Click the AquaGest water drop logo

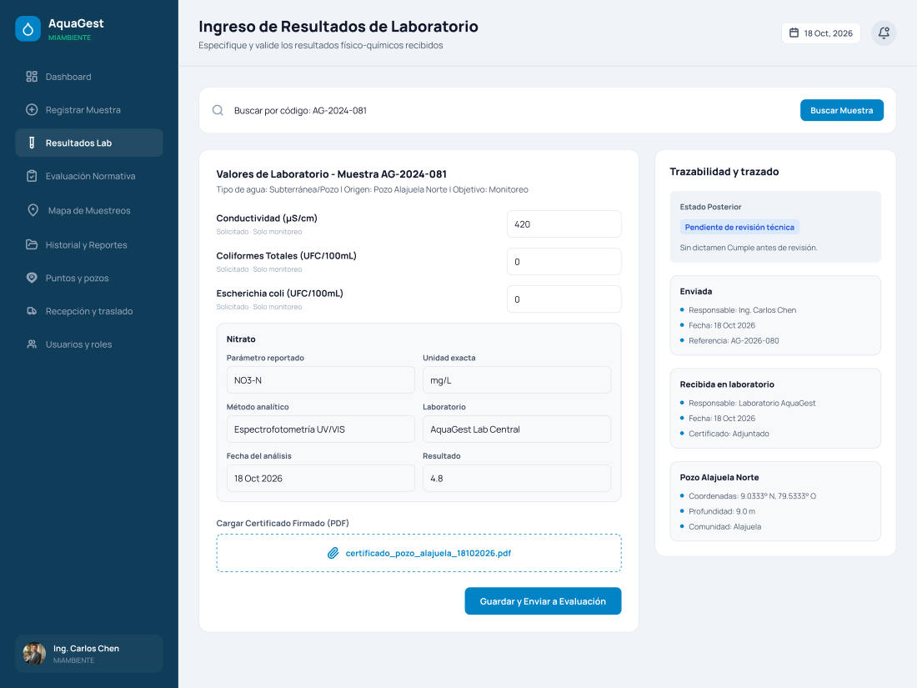tap(28, 28)
